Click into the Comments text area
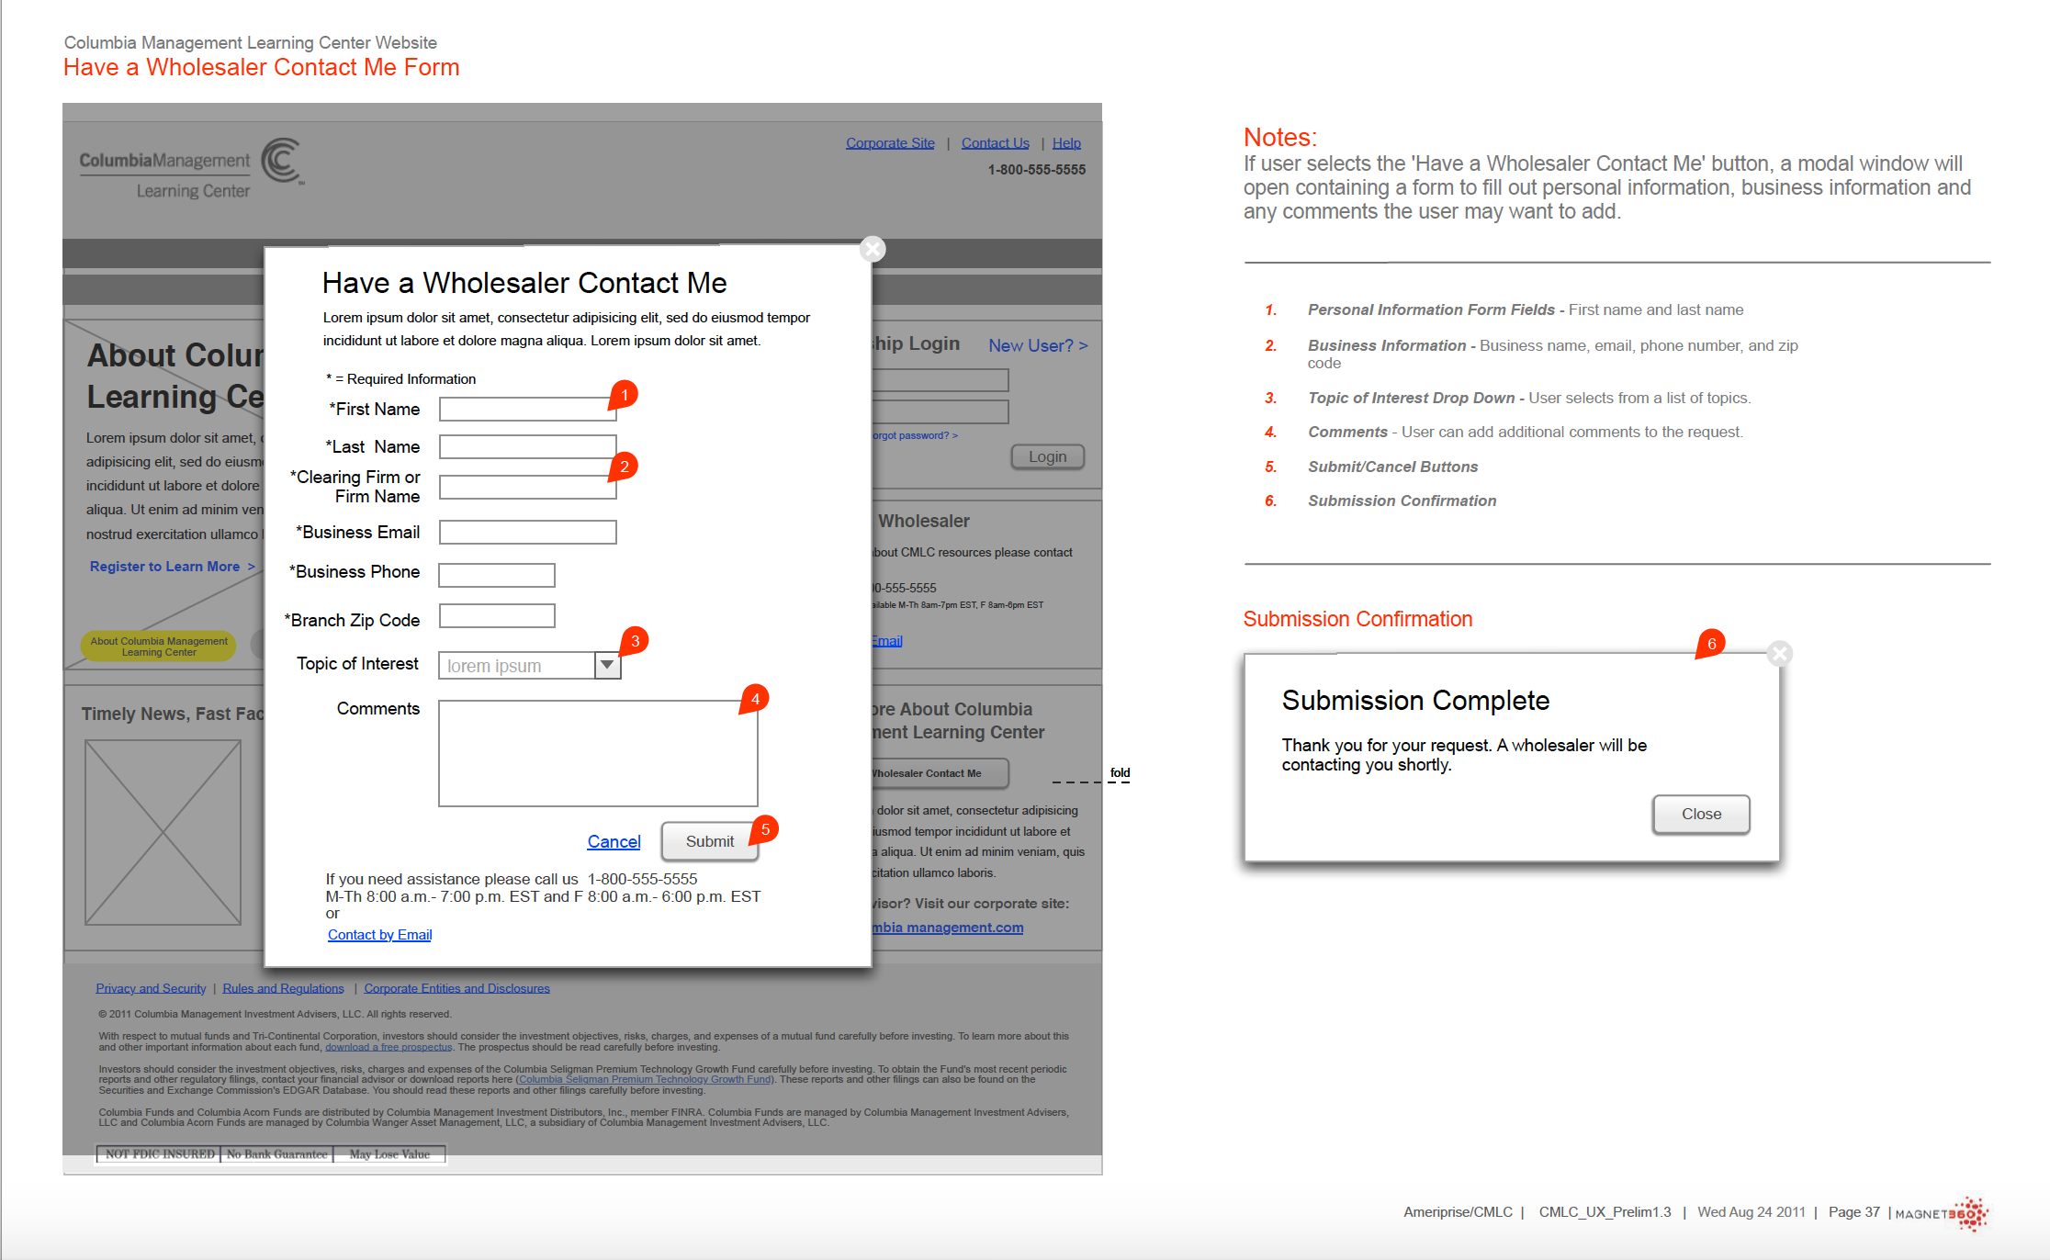 (x=597, y=753)
